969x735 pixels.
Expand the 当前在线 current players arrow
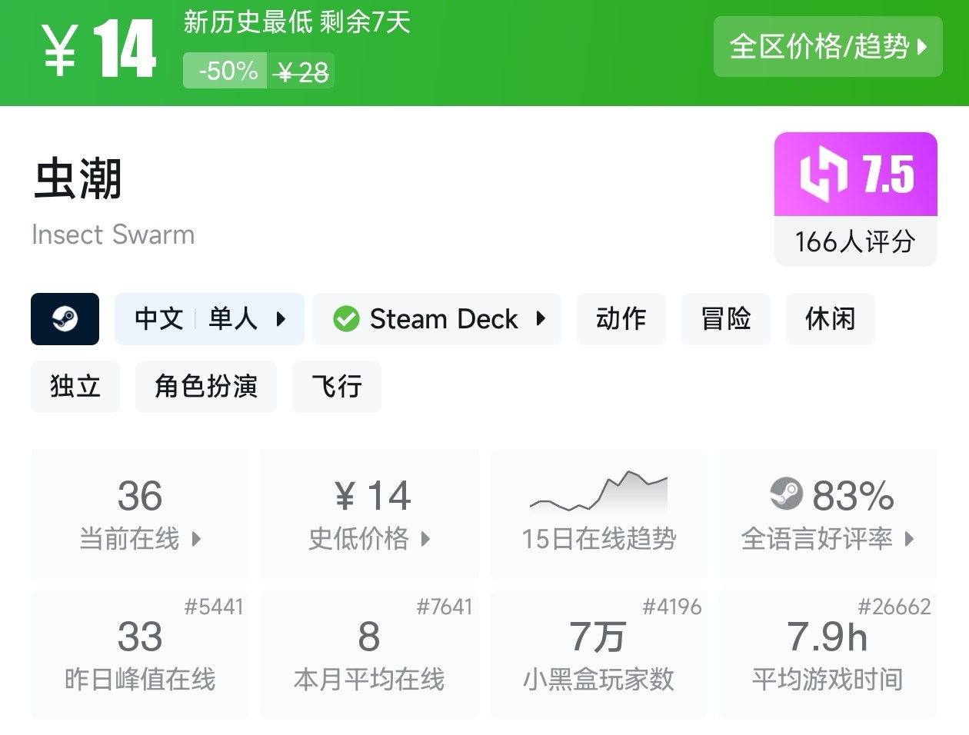pos(196,539)
